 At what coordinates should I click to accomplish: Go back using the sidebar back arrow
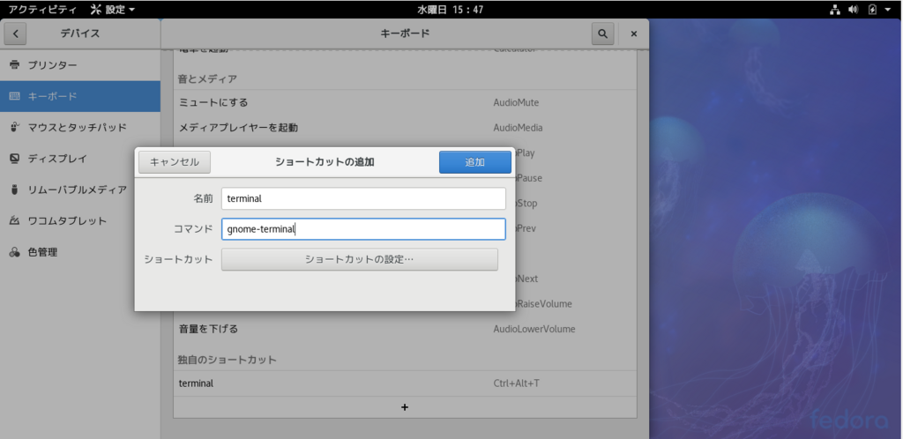click(15, 34)
